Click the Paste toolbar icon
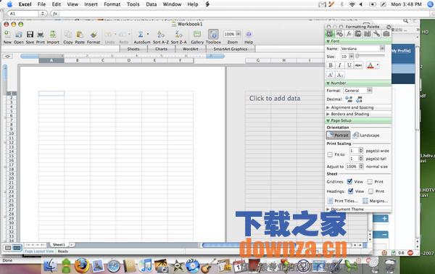435x274 pixels. (x=80, y=34)
